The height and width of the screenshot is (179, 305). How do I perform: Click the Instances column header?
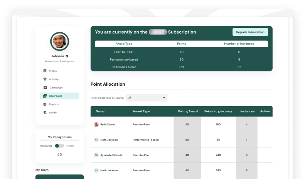pos(247,111)
